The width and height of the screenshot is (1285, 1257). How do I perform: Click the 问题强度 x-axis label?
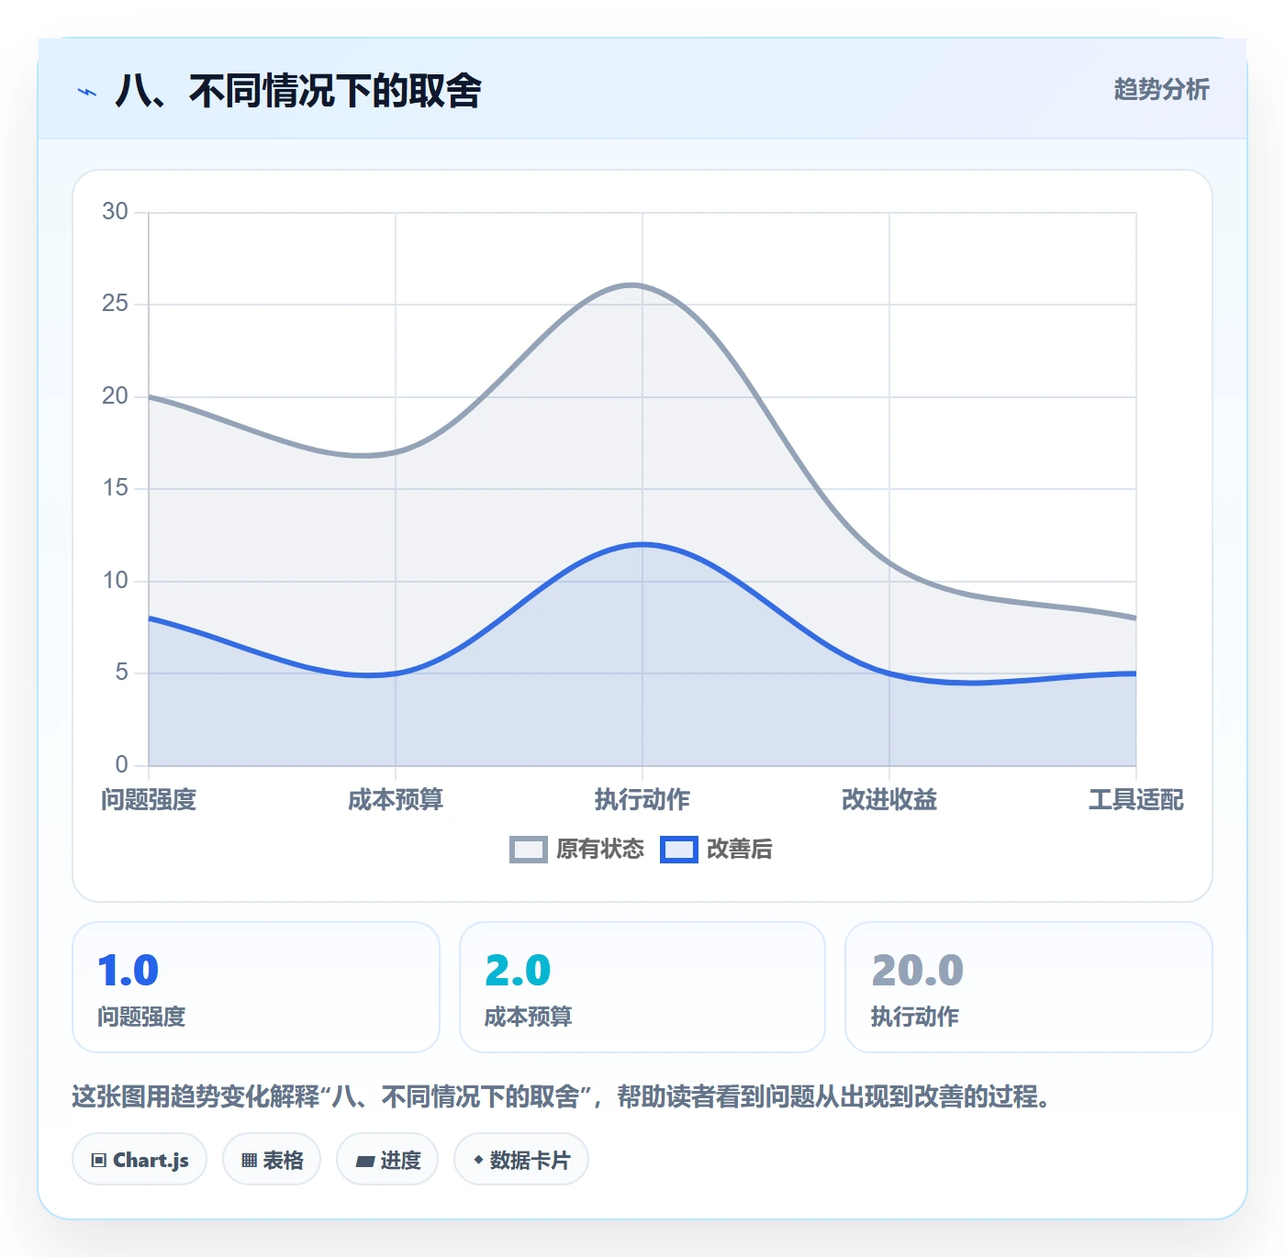(149, 800)
